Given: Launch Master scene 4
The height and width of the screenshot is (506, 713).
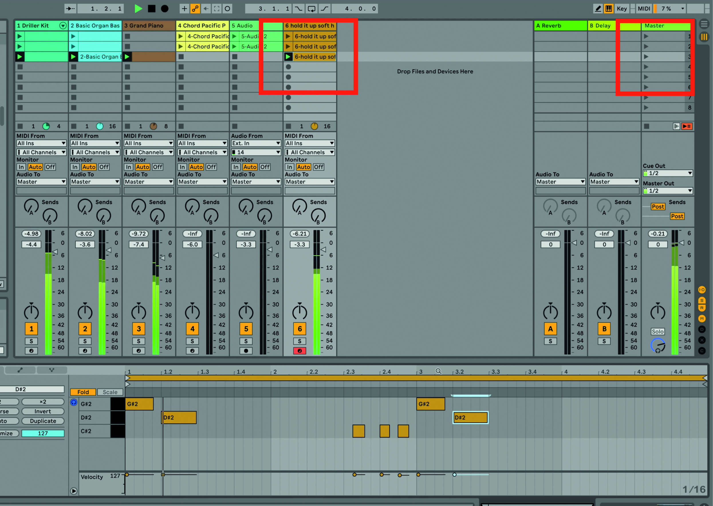Looking at the screenshot, I should click(x=646, y=67).
